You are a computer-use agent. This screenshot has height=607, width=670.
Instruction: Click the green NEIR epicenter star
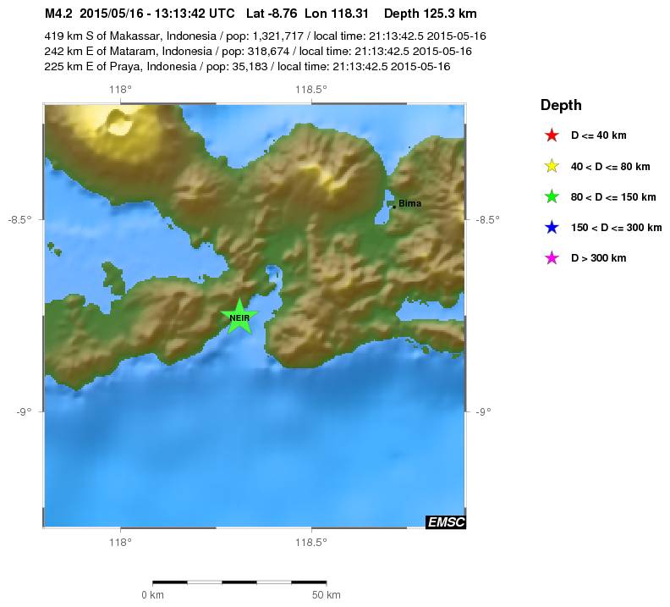[x=239, y=317]
